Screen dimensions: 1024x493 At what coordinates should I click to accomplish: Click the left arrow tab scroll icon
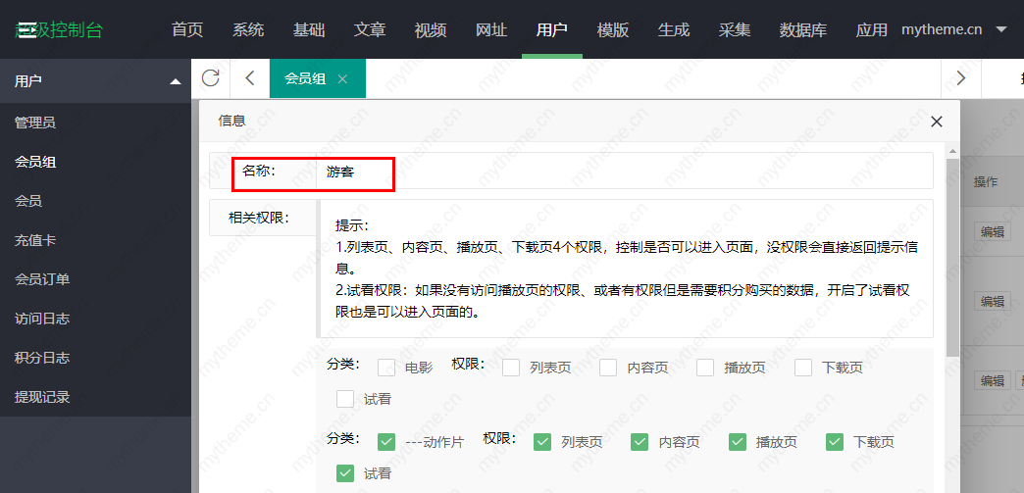[x=250, y=78]
